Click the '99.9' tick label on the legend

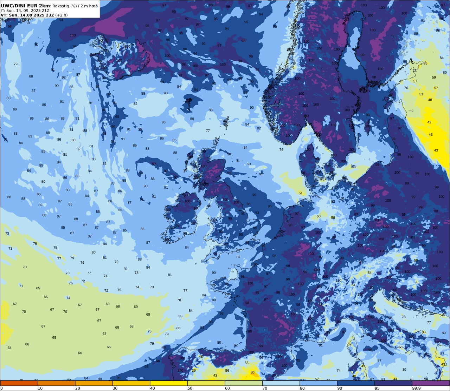click(x=416, y=388)
